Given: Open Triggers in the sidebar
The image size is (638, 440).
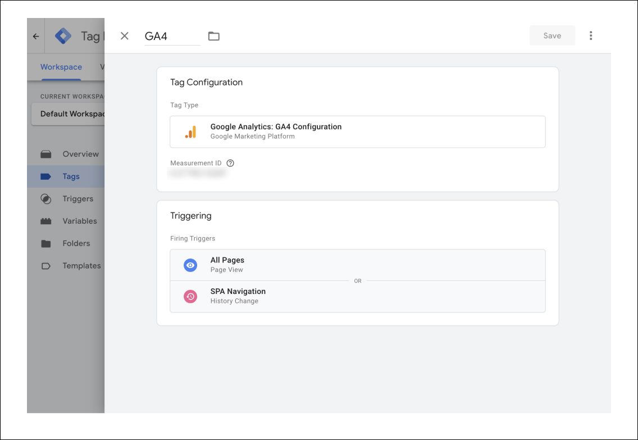Looking at the screenshot, I should click(x=66, y=198).
